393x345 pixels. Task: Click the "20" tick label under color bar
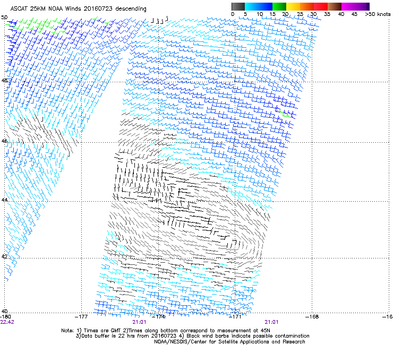coord(286,14)
